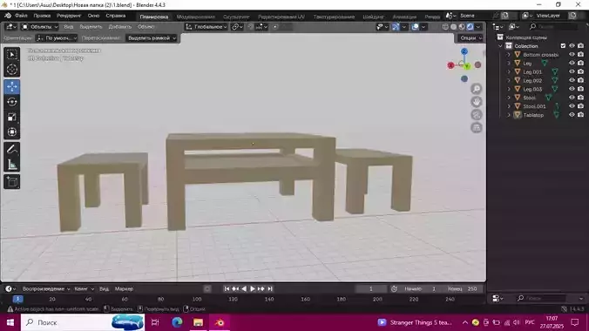Open the Window menu
Image resolution: width=589 pixels, height=331 pixels.
93,16
